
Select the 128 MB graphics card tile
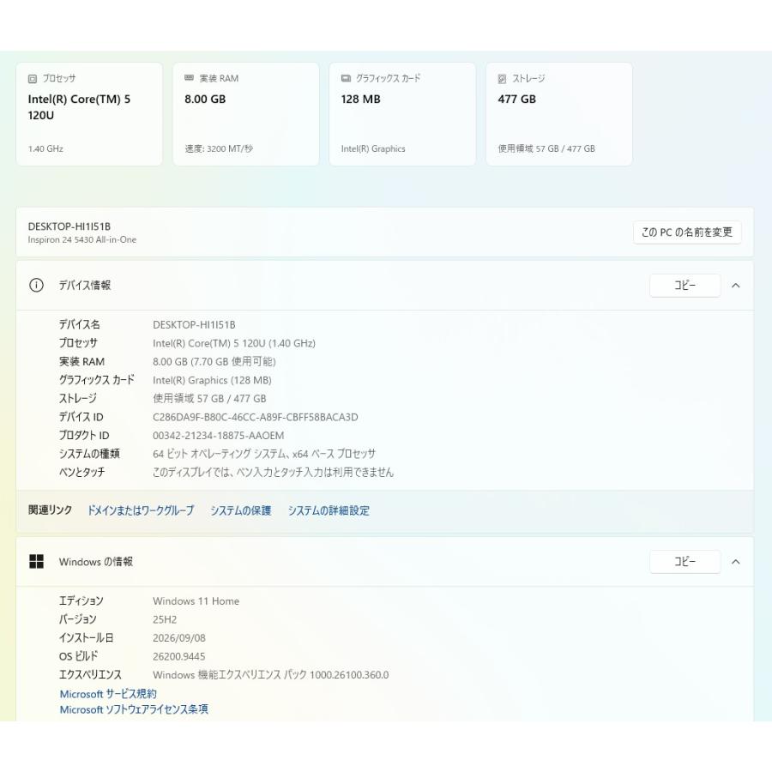(x=402, y=114)
